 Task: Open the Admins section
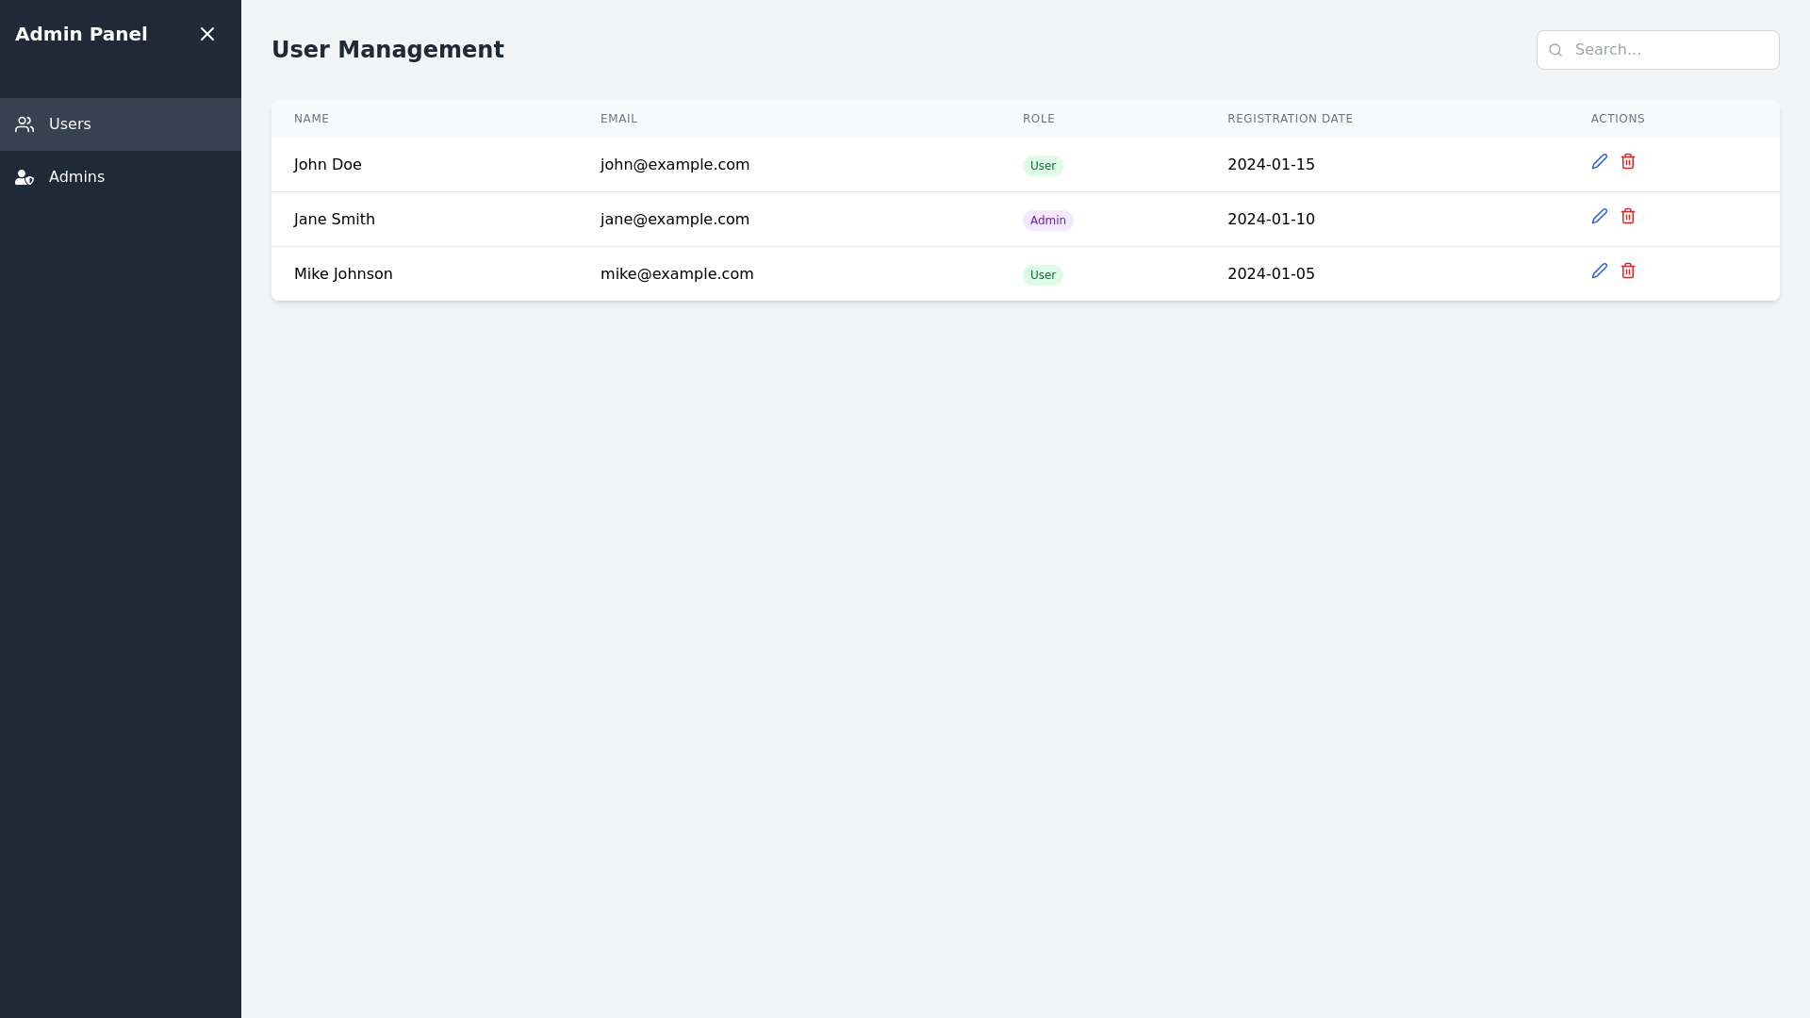click(x=76, y=177)
